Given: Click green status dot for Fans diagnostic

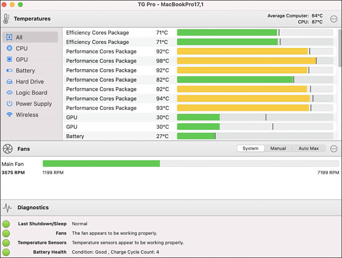Looking at the screenshot, I should click(6, 233).
